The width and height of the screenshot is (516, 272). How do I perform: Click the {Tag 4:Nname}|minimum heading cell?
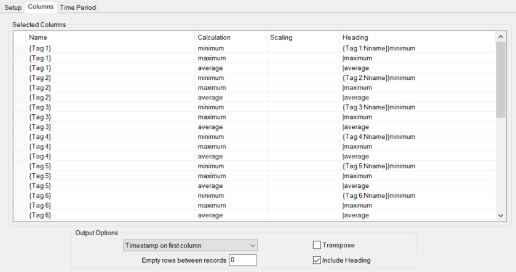[x=417, y=137]
